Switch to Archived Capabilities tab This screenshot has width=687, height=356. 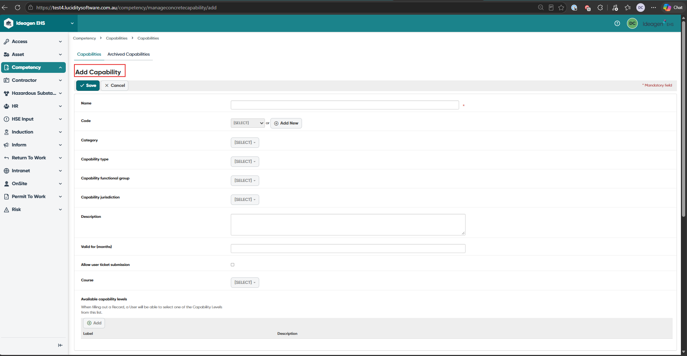pos(129,54)
